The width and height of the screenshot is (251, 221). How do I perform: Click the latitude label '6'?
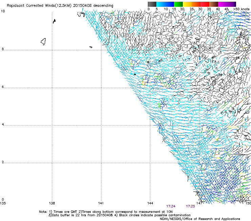[x=3, y=87]
